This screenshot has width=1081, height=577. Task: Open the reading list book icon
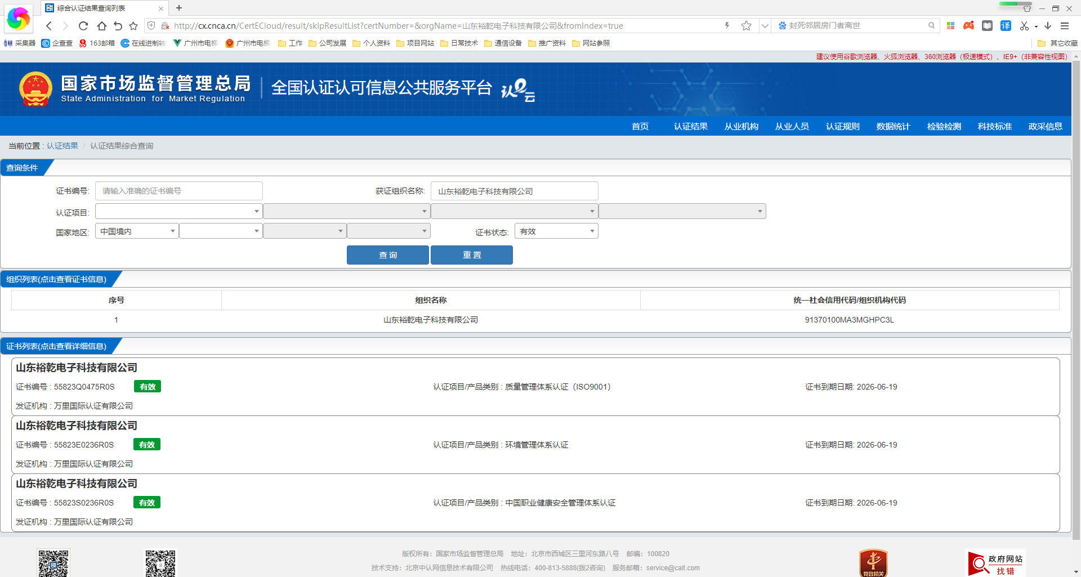click(987, 25)
